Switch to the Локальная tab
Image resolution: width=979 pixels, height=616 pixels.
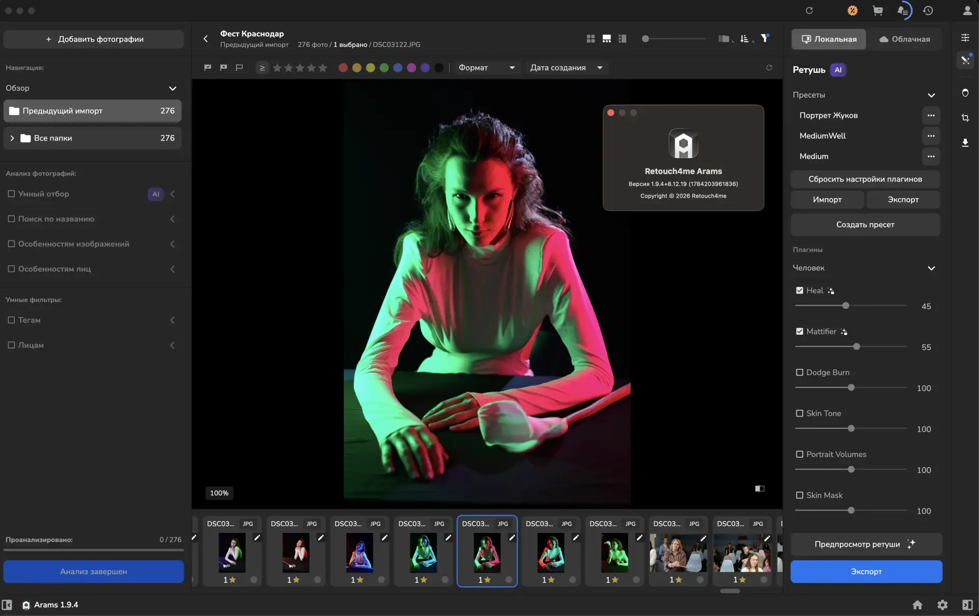point(829,39)
